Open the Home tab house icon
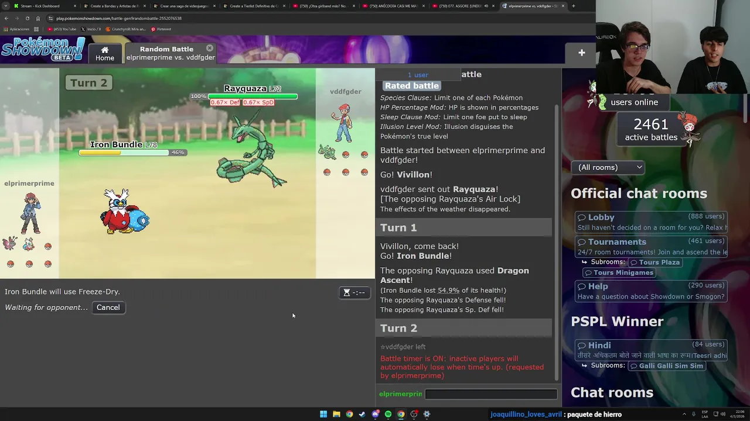This screenshot has width=750, height=421. coord(105,50)
